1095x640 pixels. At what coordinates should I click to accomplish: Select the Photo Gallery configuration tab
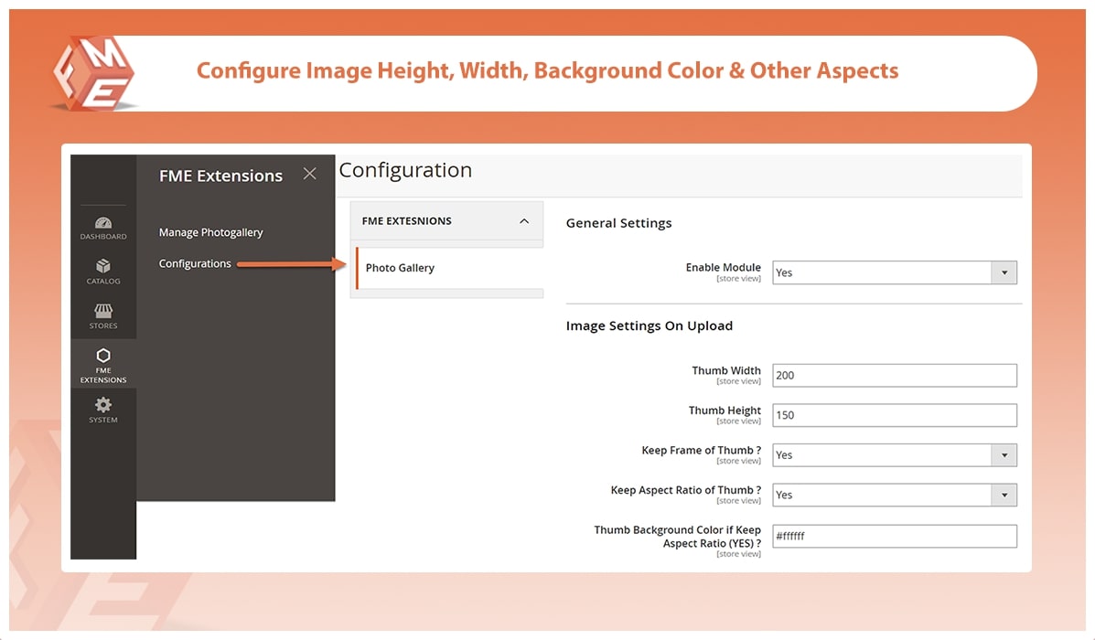[x=401, y=268]
